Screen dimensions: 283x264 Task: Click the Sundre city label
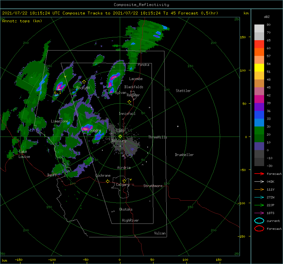(95, 130)
